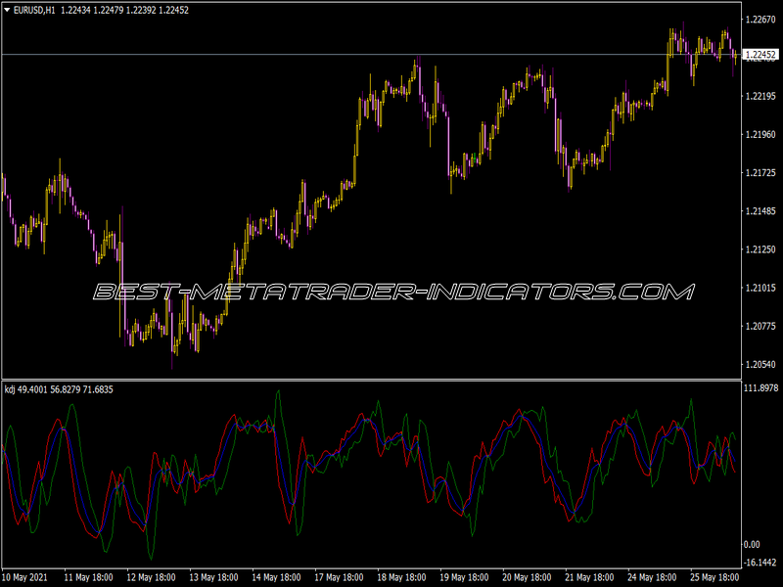This screenshot has height=587, width=783.
Task: Click the 19 May 18:00 time label
Action: [x=464, y=577]
